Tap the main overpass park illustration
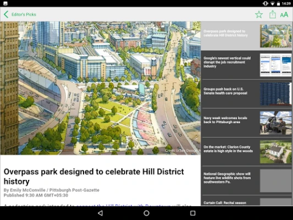The image size is (293, 220). 101,88
